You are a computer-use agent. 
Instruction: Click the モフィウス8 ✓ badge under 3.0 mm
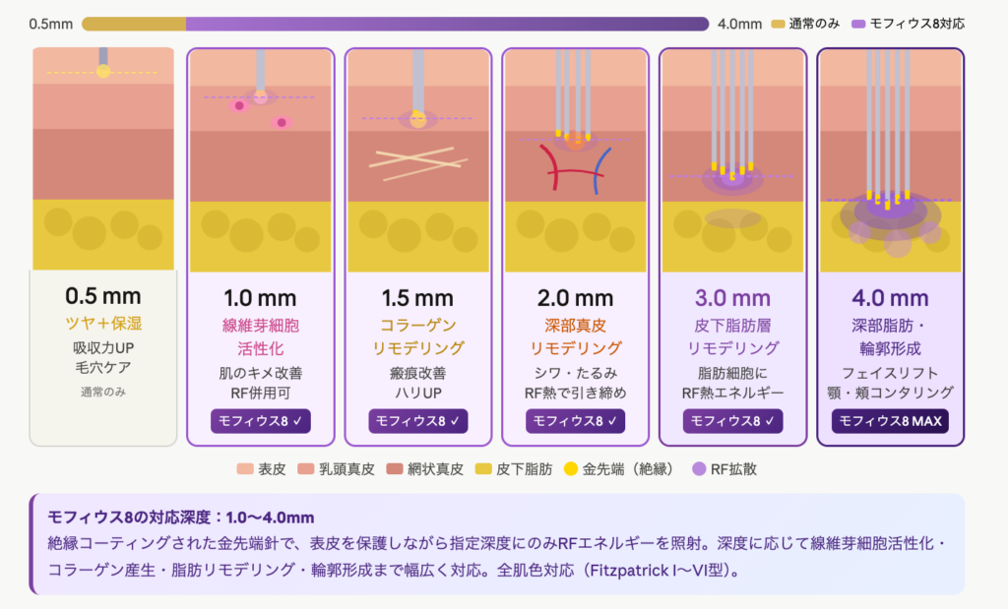733,421
